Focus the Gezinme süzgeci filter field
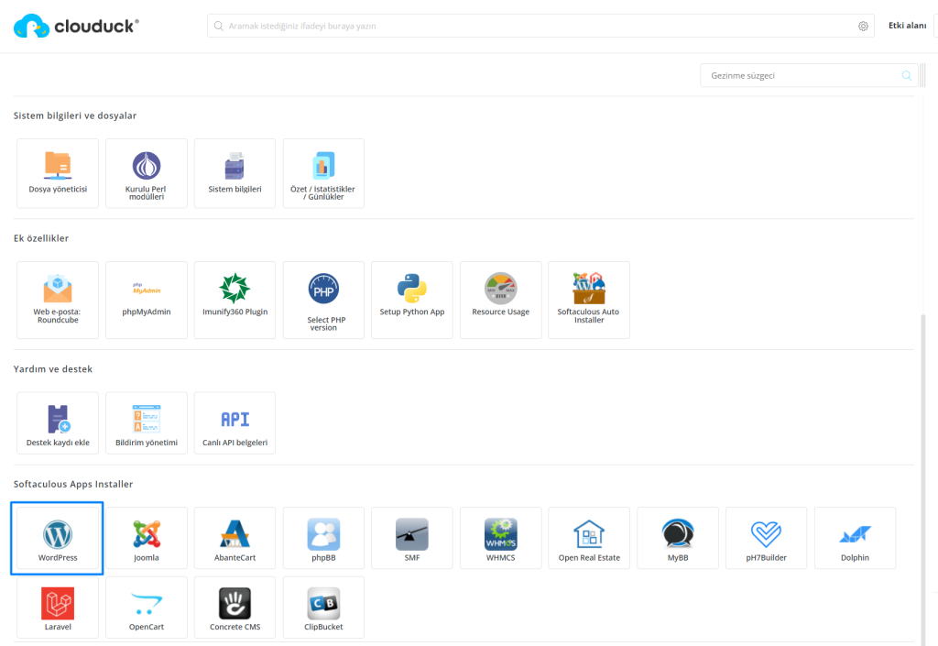Viewport: 938px width, 646px height. pyautogui.click(x=809, y=75)
